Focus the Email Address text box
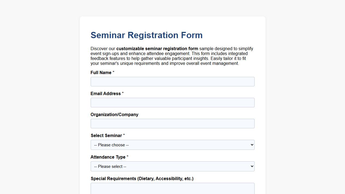 click(172, 102)
